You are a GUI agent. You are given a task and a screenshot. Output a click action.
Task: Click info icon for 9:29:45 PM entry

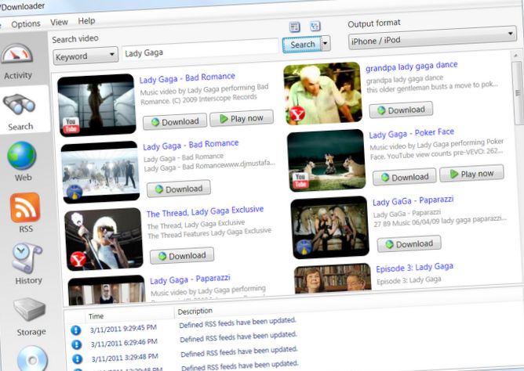click(x=75, y=330)
